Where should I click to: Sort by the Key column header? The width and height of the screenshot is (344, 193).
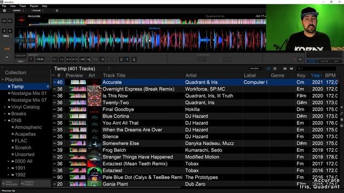click(301, 75)
